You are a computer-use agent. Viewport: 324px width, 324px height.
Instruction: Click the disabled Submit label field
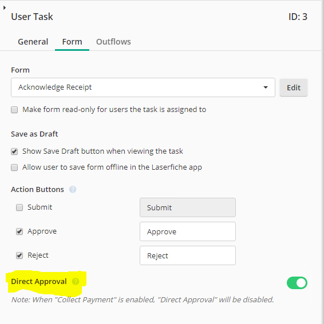click(188, 207)
